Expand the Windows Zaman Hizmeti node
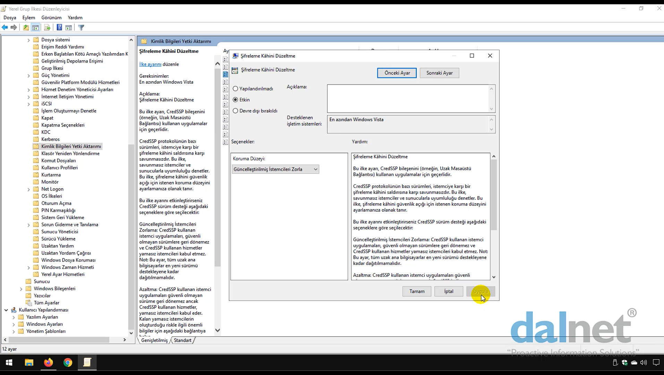 28,267
